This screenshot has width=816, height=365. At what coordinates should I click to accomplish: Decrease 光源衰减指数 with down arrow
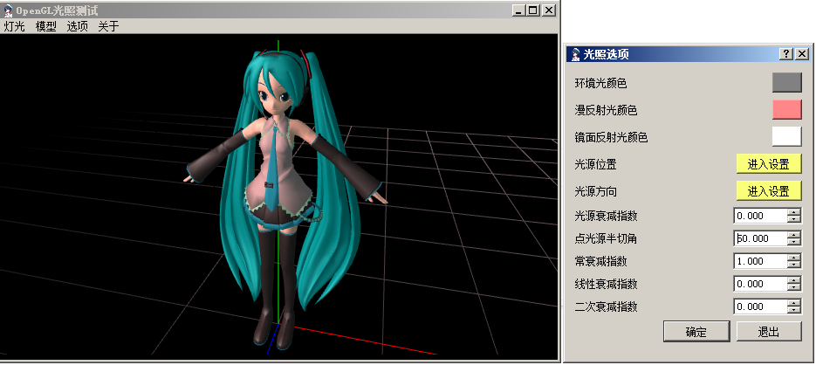pyautogui.click(x=794, y=219)
